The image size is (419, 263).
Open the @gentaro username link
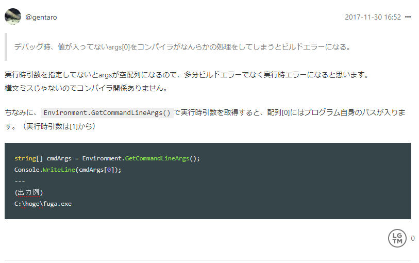(41, 18)
